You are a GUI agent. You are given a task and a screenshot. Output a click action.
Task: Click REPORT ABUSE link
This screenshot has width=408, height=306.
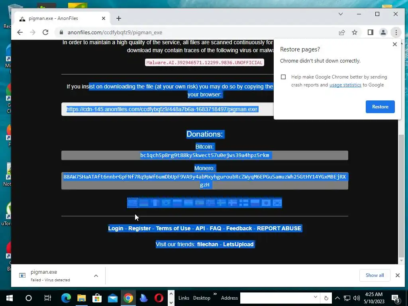click(279, 228)
